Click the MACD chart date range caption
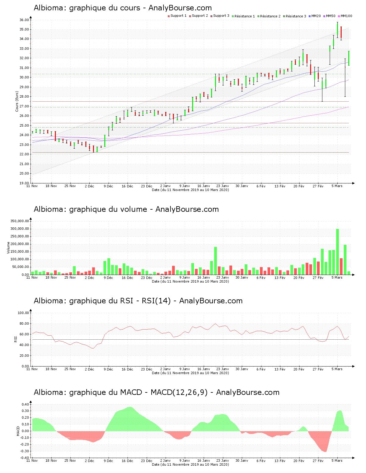366x473 pixels. (x=190, y=464)
